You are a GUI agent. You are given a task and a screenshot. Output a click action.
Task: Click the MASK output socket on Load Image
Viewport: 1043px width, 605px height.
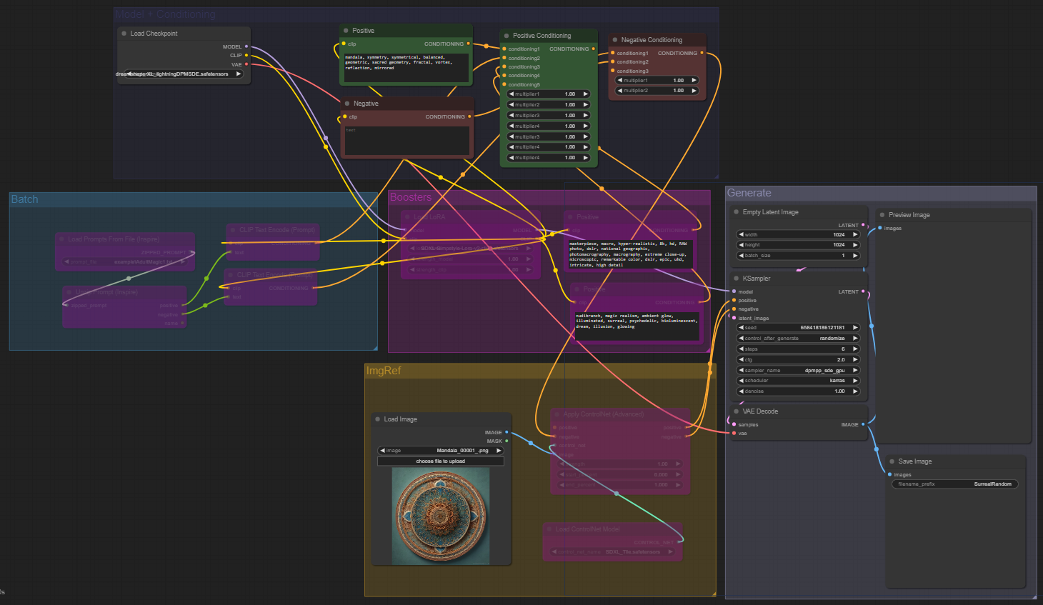[x=506, y=441]
